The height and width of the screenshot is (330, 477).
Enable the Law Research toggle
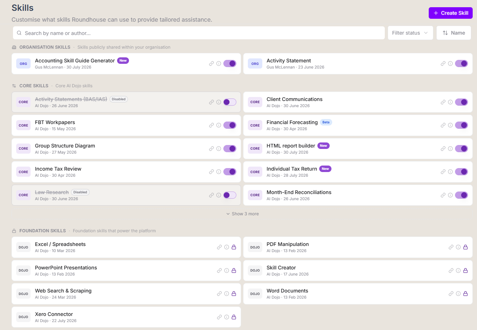(230, 195)
